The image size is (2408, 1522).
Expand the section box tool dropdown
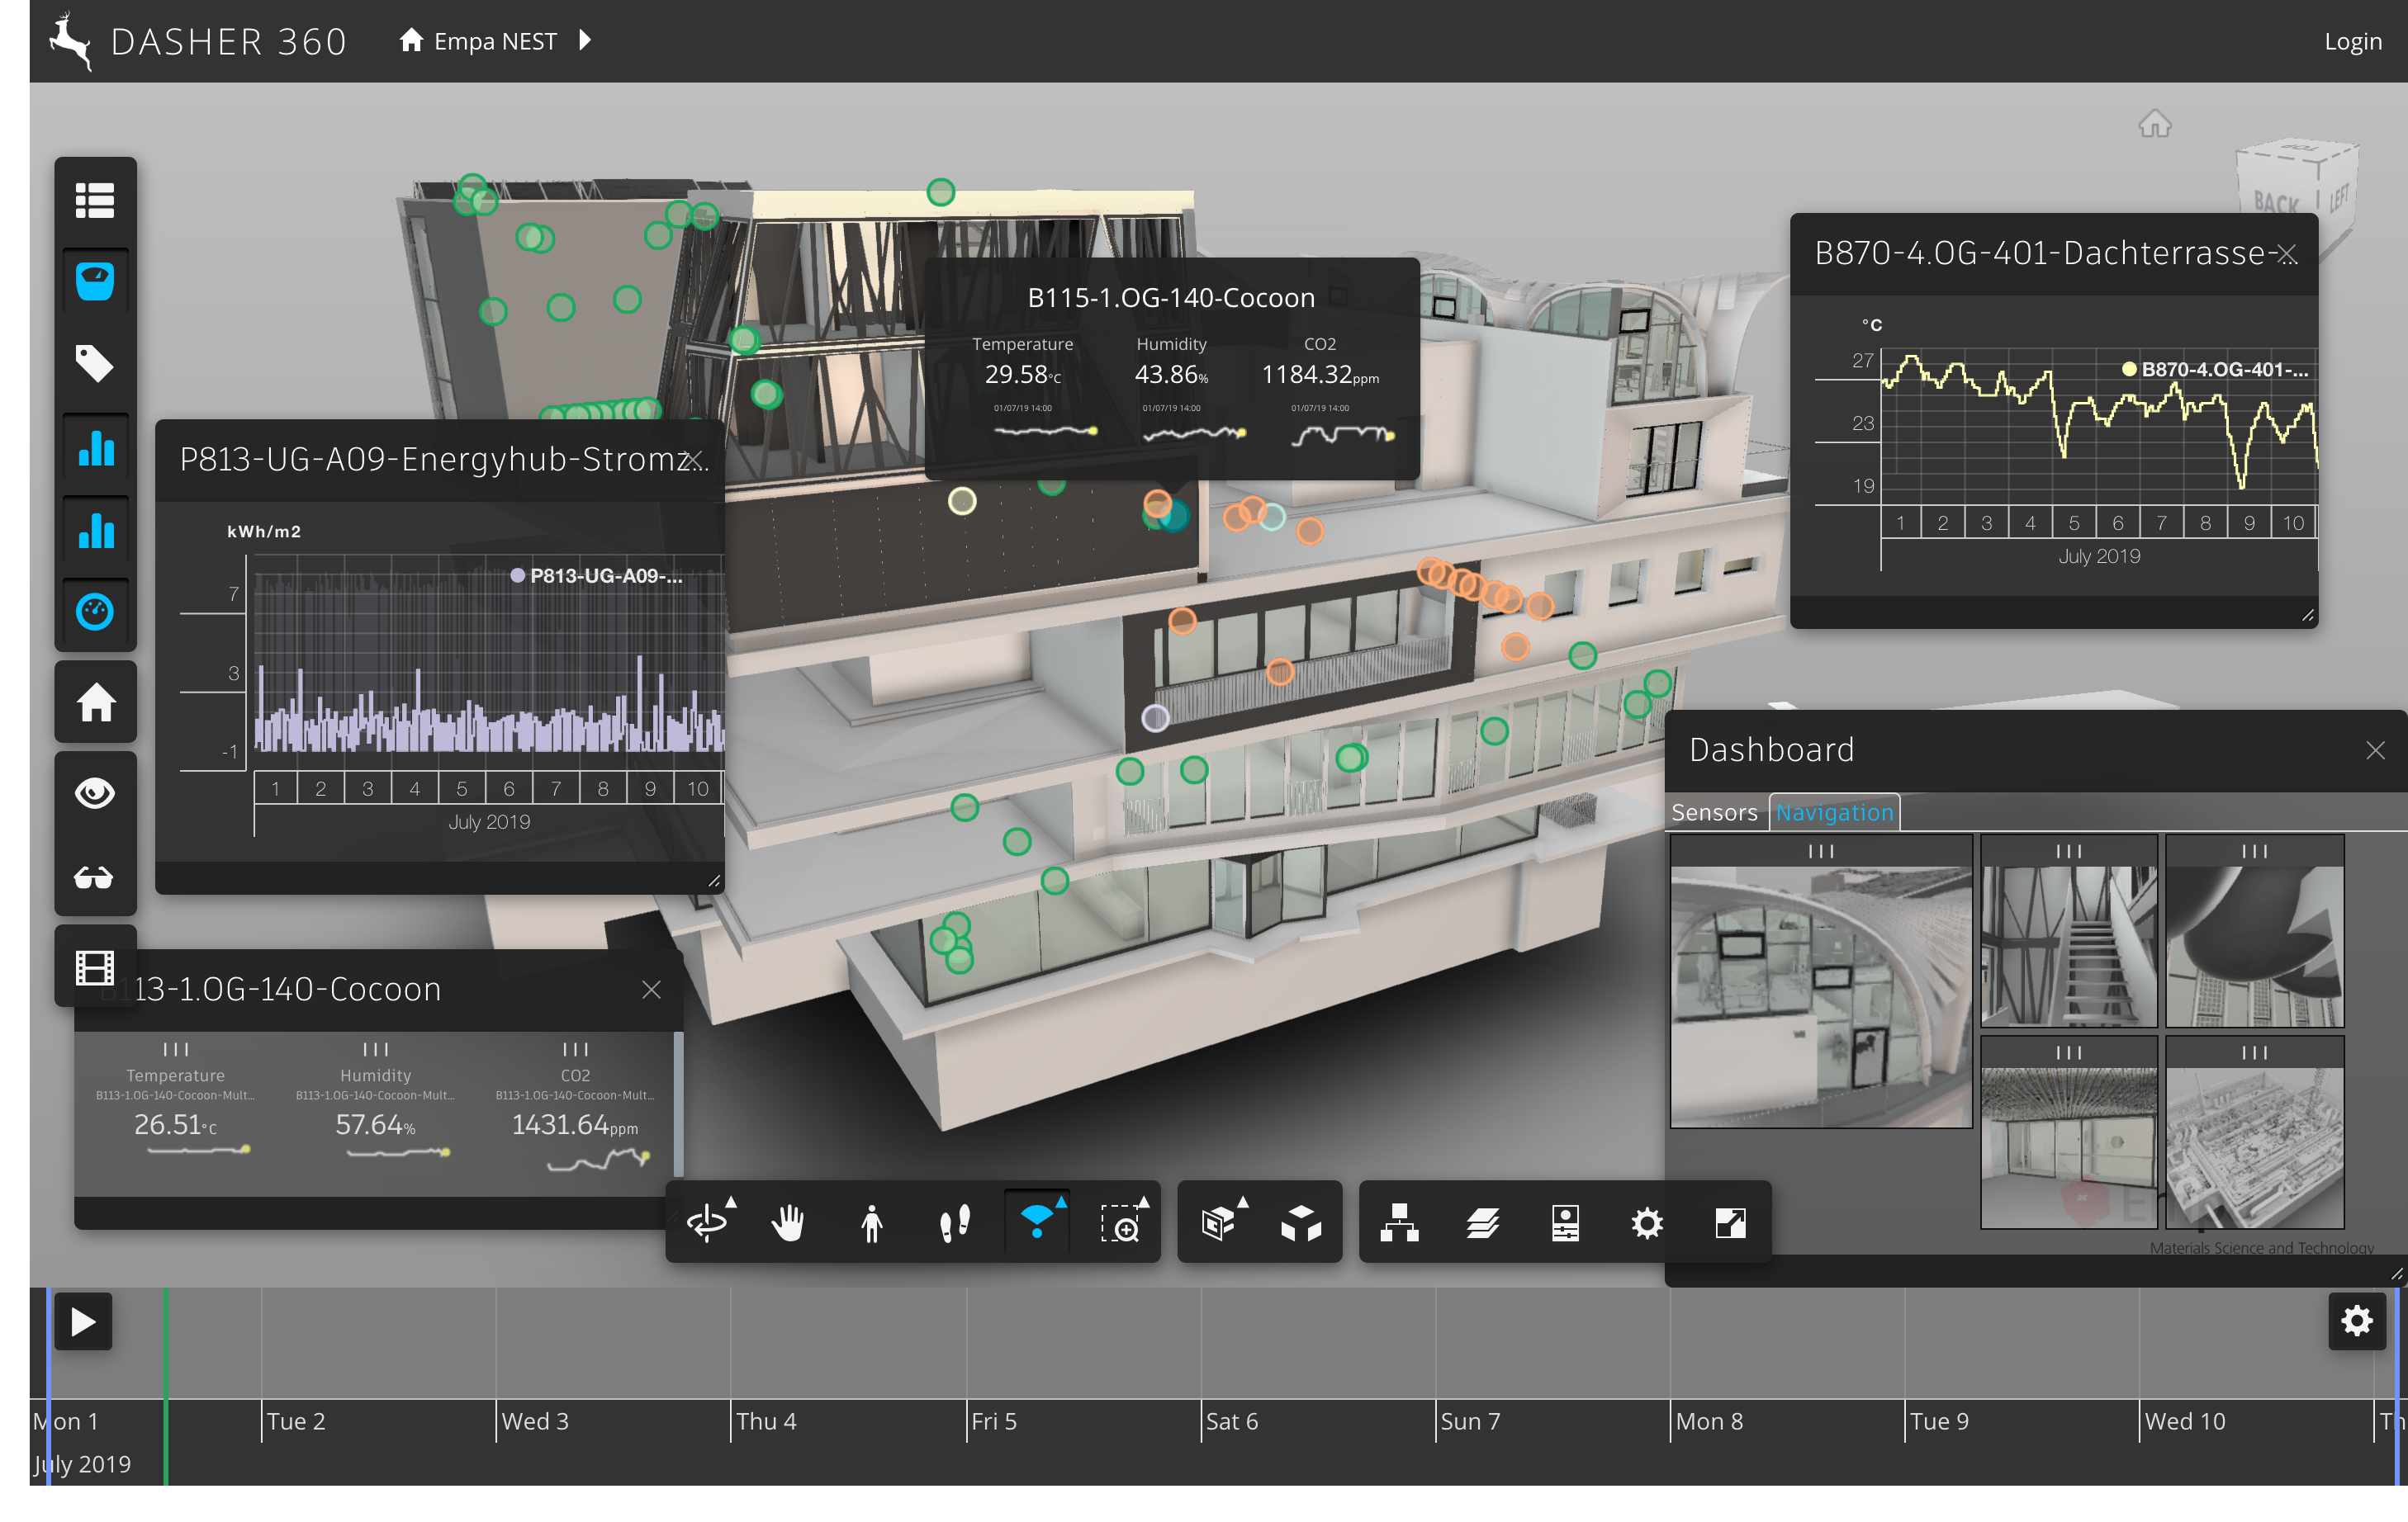pos(1243,1203)
